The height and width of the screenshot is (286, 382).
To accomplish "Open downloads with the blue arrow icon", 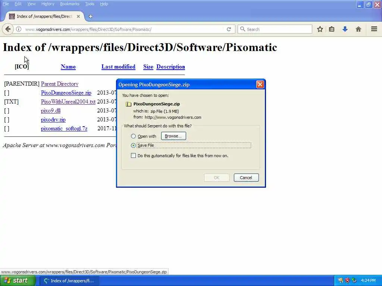I will click(x=345, y=29).
